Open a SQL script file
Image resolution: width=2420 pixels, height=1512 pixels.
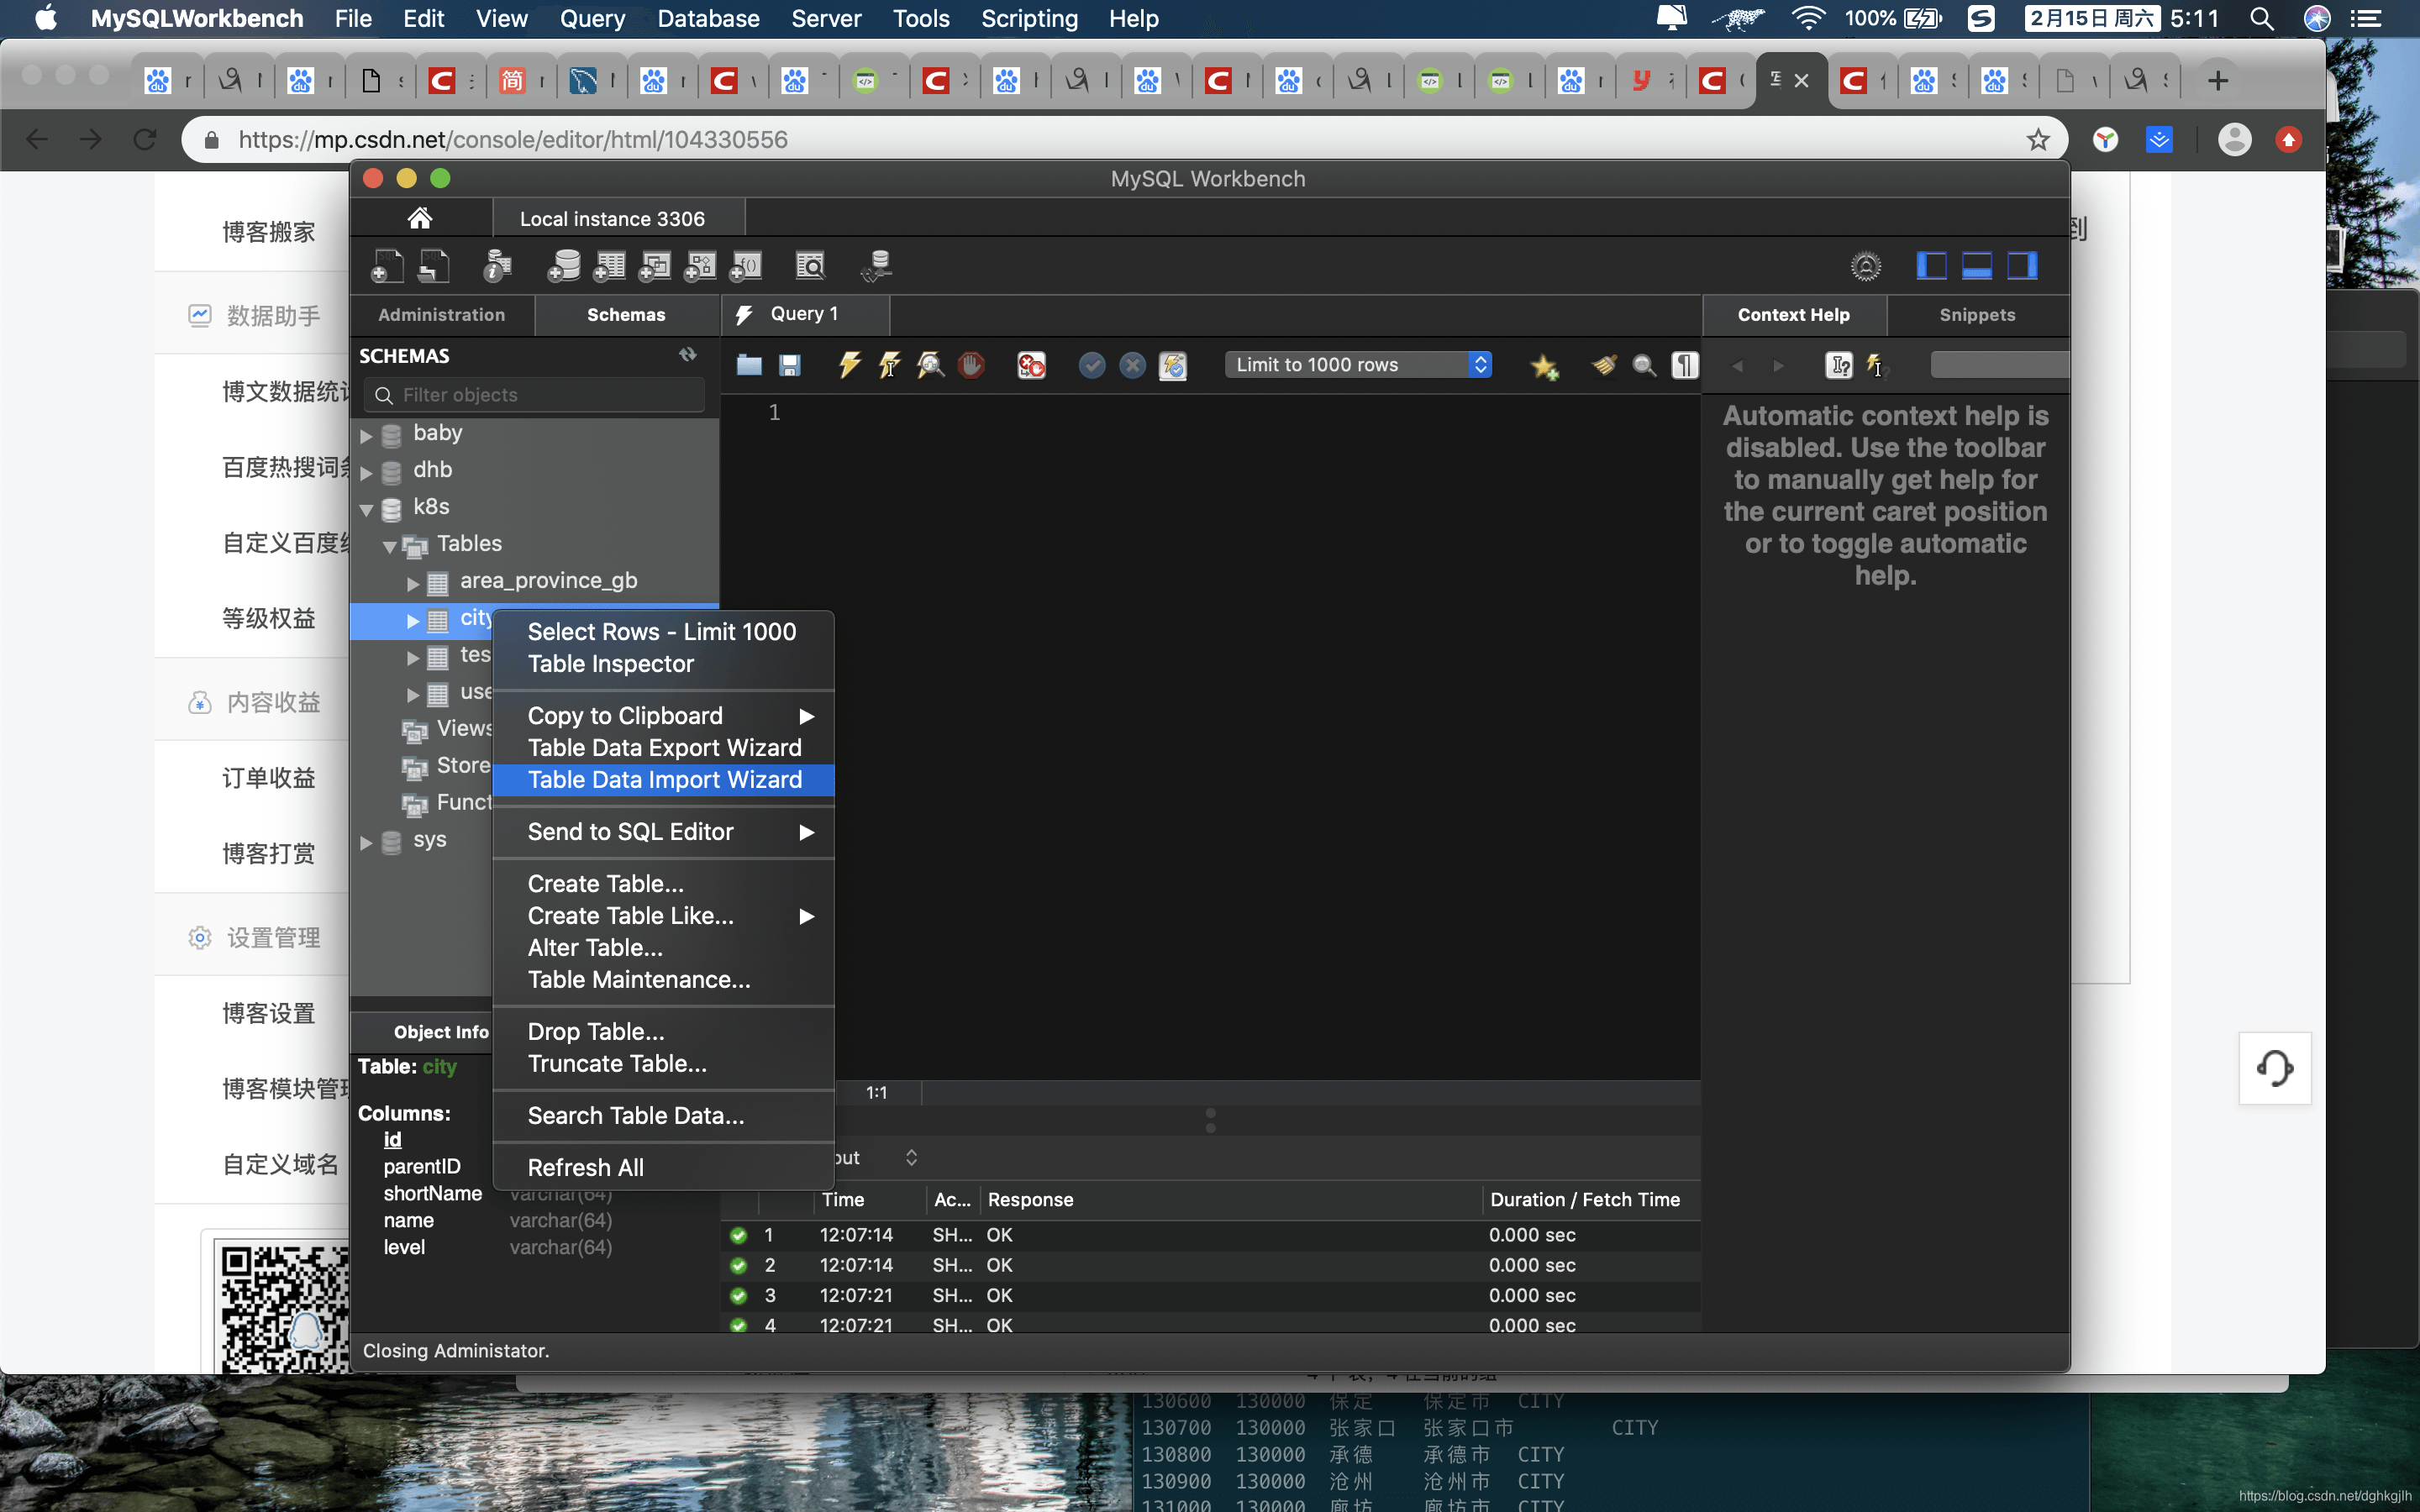tap(749, 365)
